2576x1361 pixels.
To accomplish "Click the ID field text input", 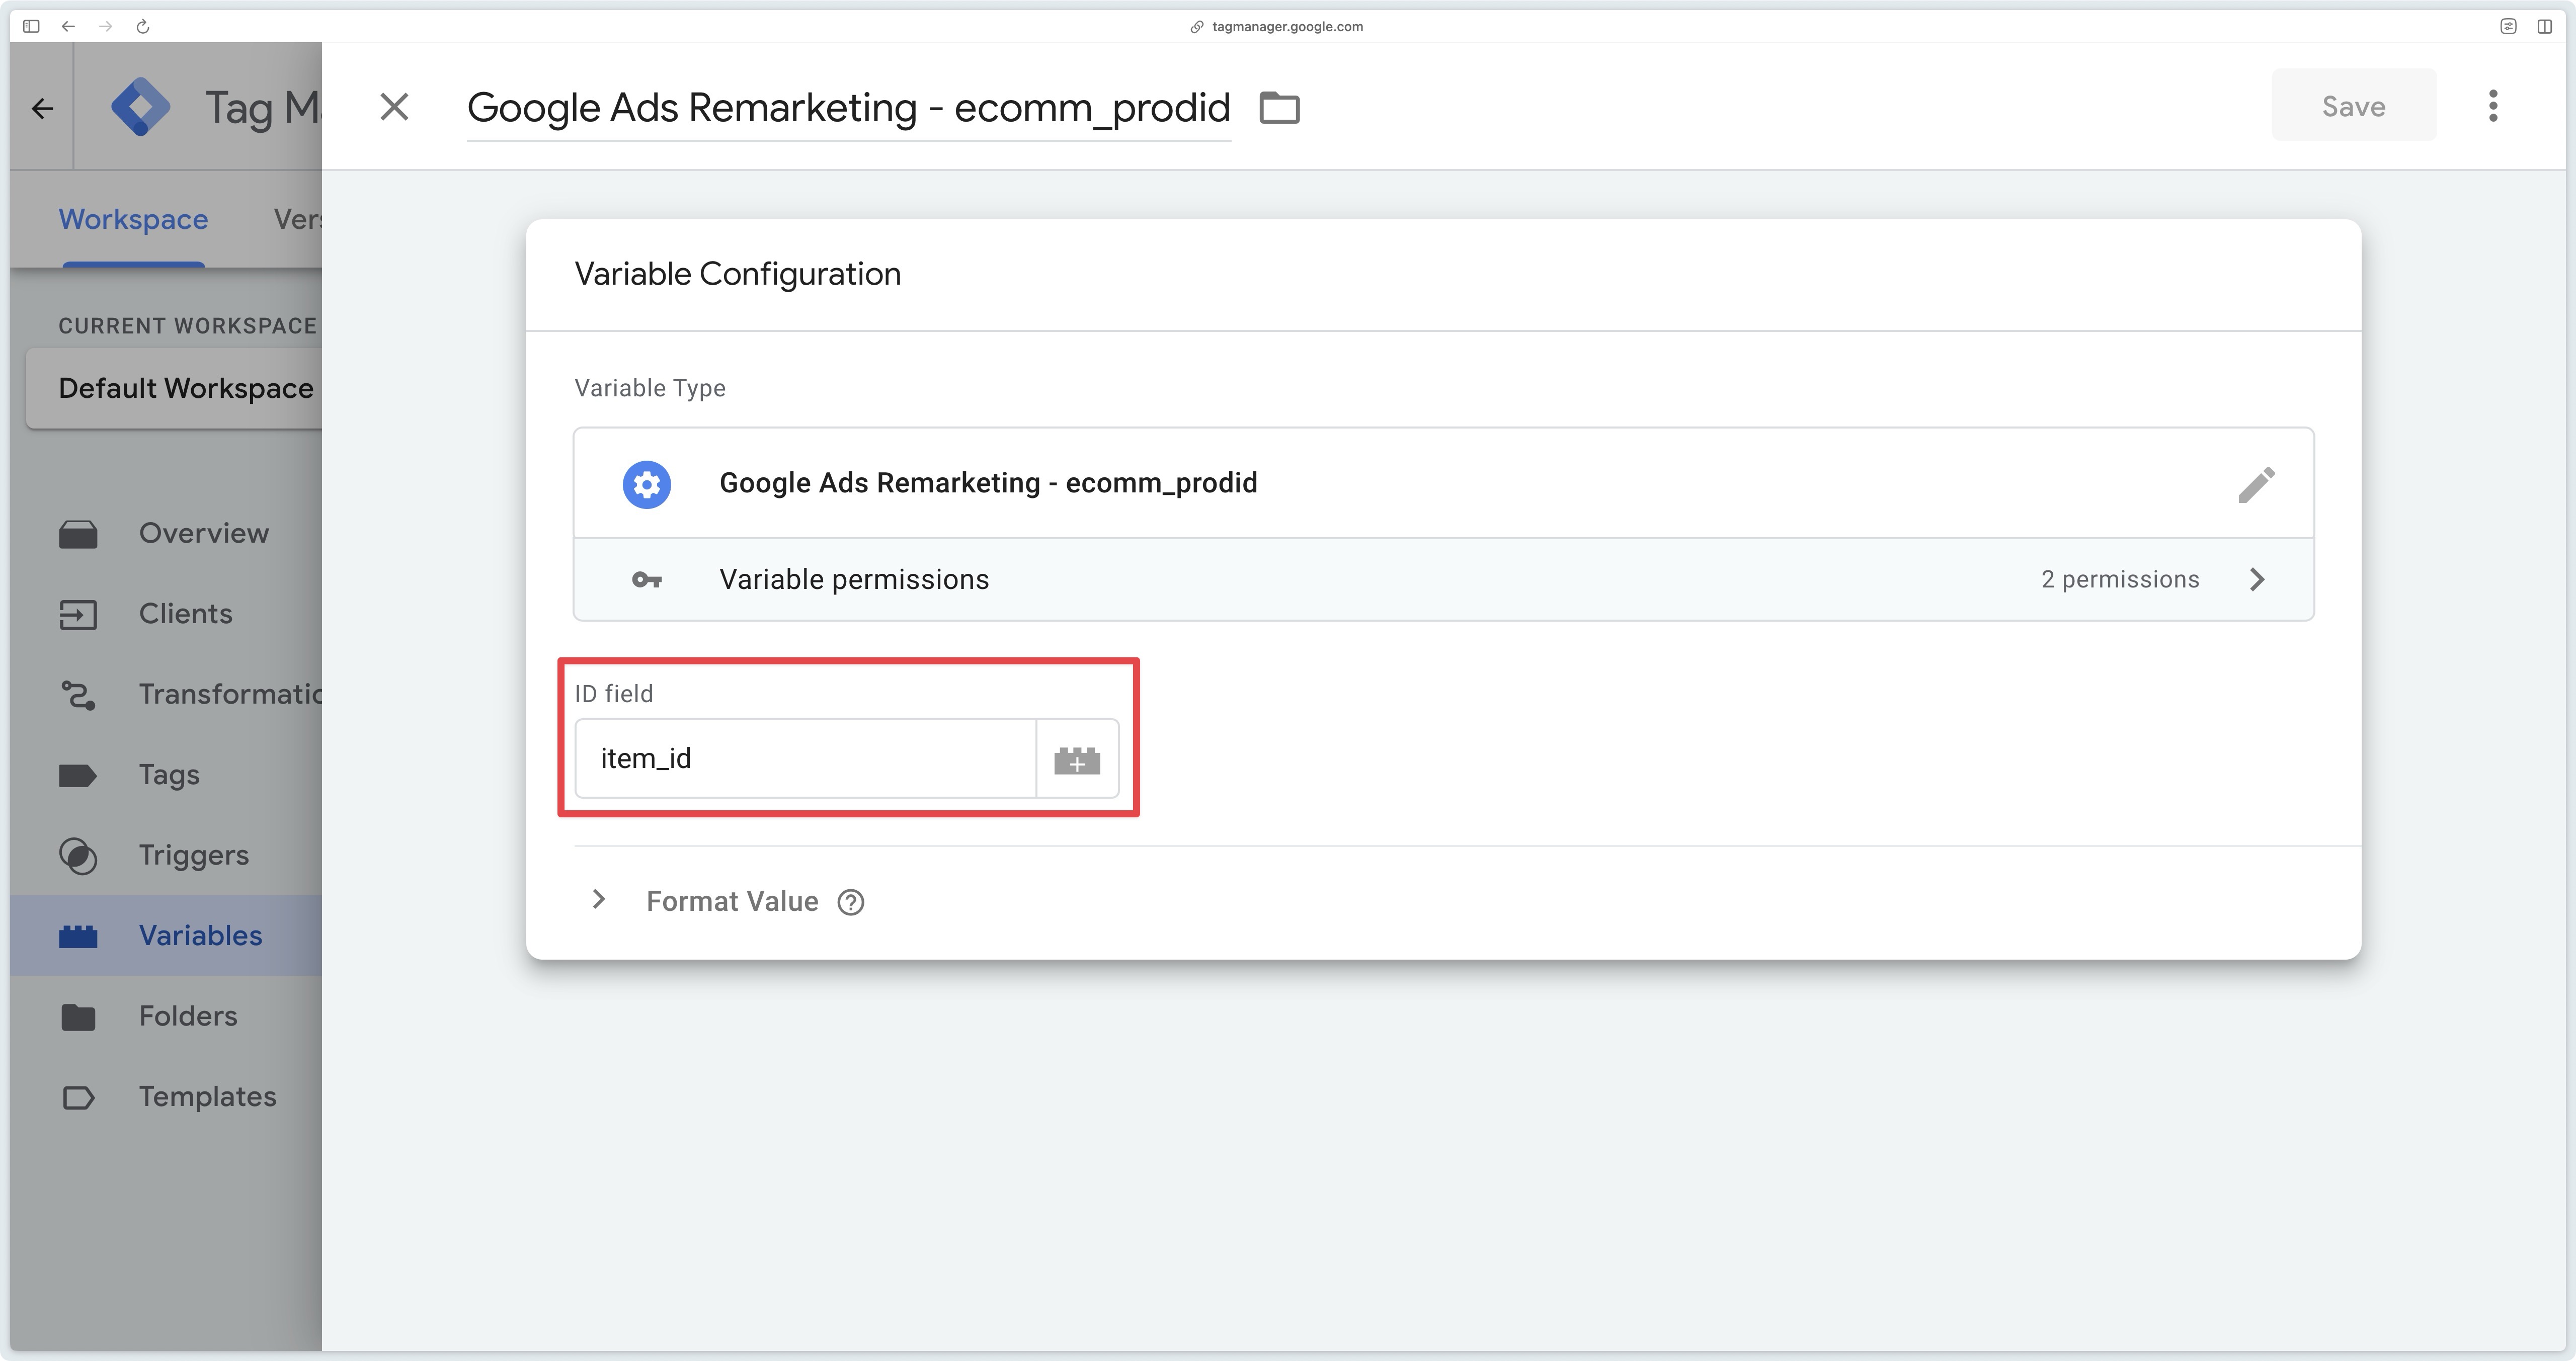I will [x=805, y=758].
